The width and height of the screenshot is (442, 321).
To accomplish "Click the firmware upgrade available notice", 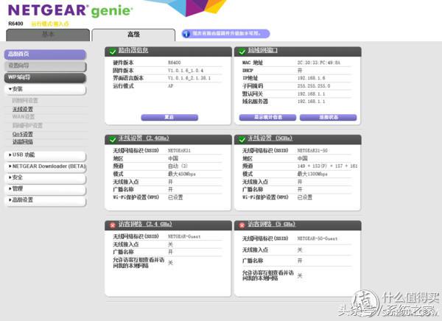I will coord(225,34).
